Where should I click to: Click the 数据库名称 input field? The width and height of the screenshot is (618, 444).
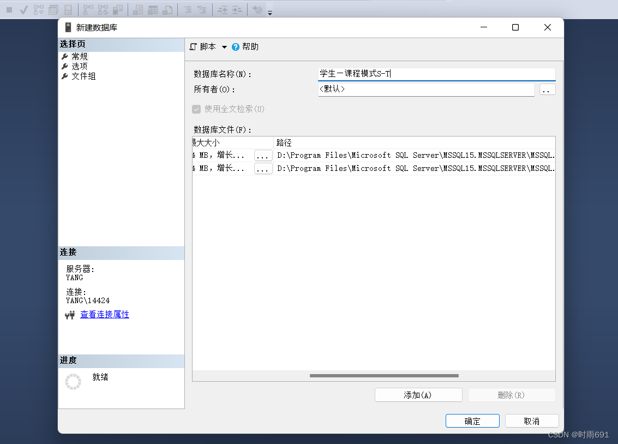pos(437,74)
